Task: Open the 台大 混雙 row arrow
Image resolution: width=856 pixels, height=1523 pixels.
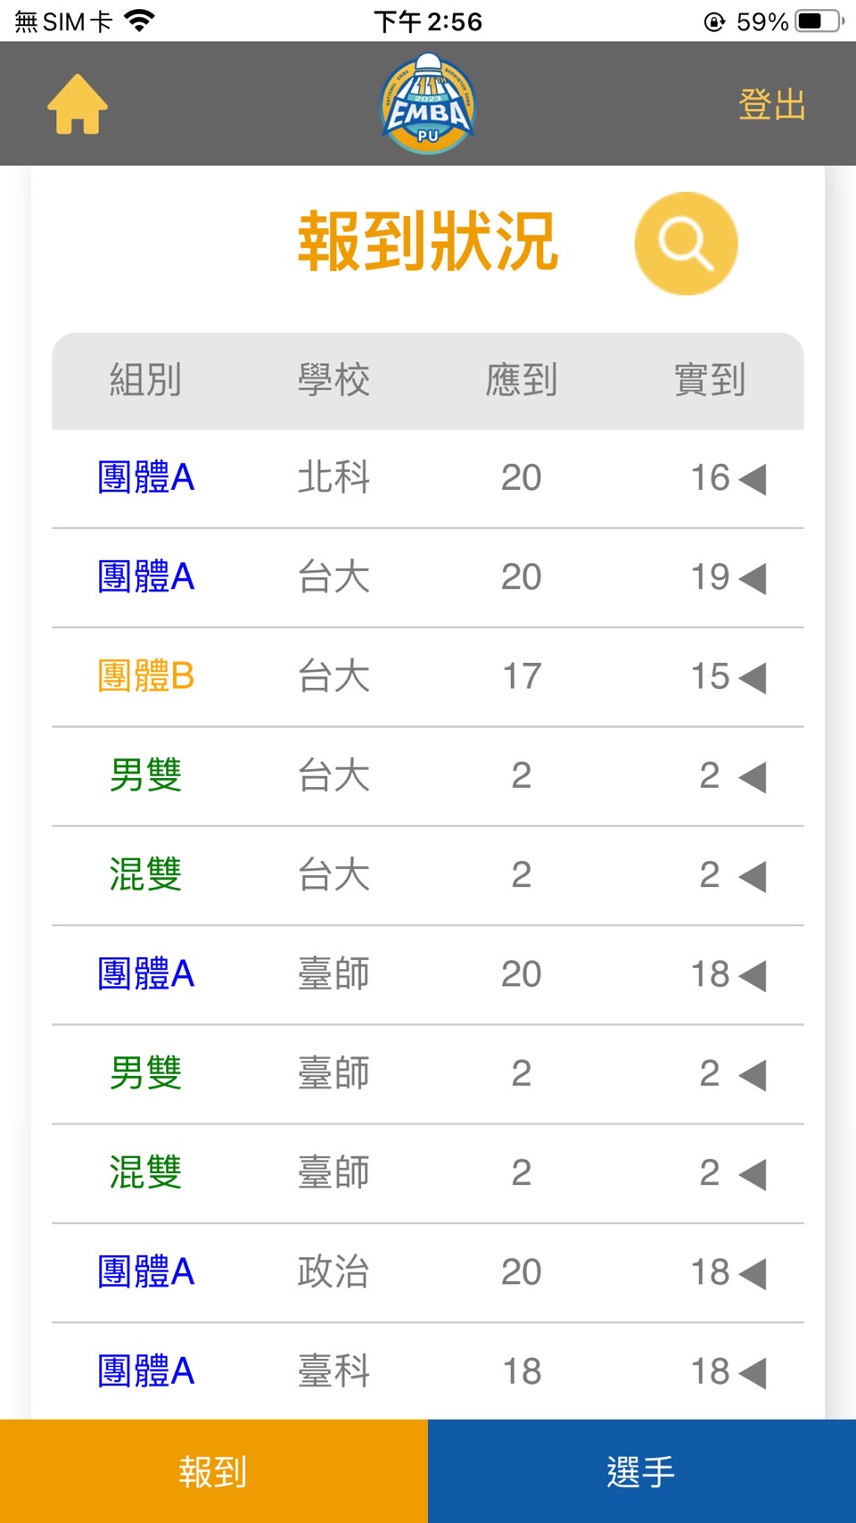Action: pos(753,876)
